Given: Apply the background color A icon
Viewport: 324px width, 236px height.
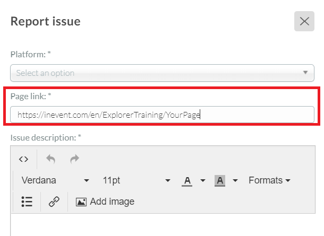Looking at the screenshot, I should pyautogui.click(x=220, y=181).
